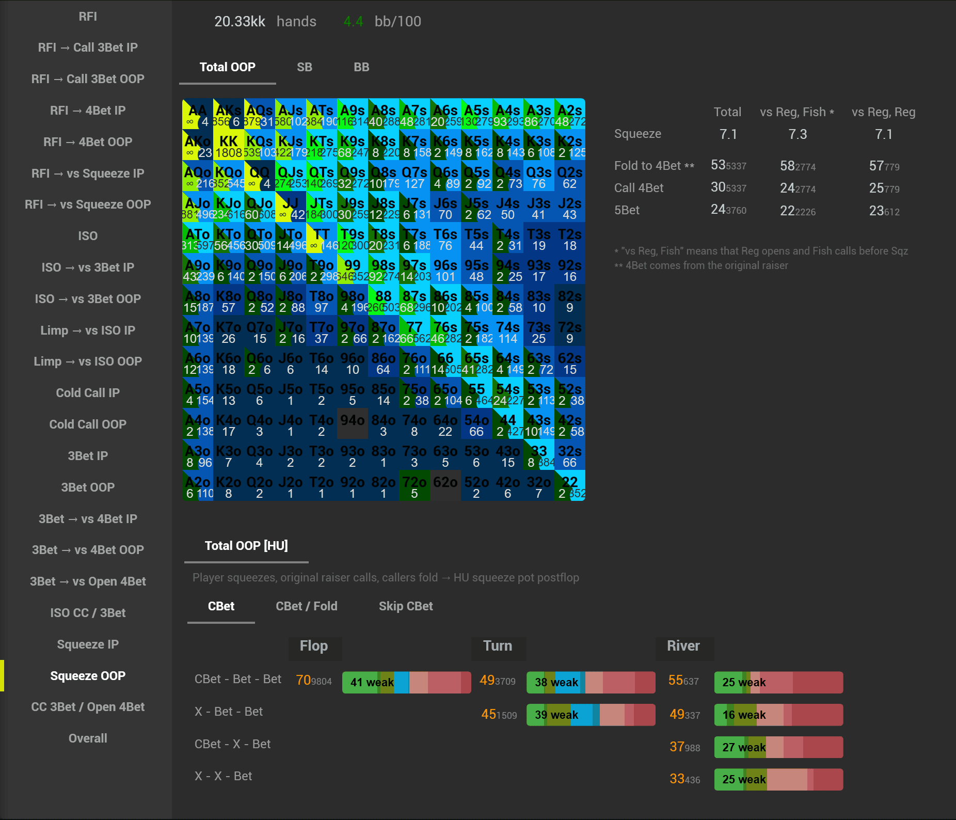
Task: Select the active Squeeze OOP entry
Action: coord(88,676)
